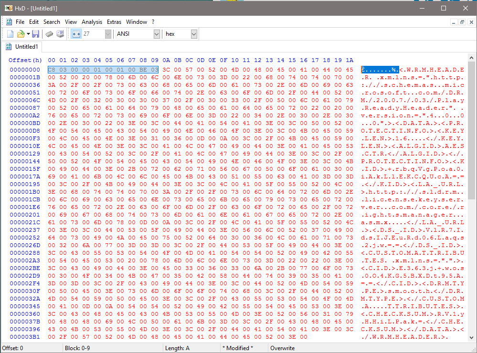Click the HxD document icon beside File menu
The image size is (477, 353).
point(8,21)
